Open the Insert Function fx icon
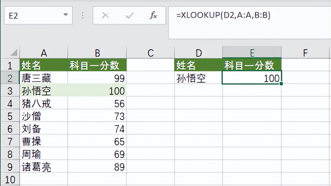This screenshot has width=331, height=186. point(153,15)
